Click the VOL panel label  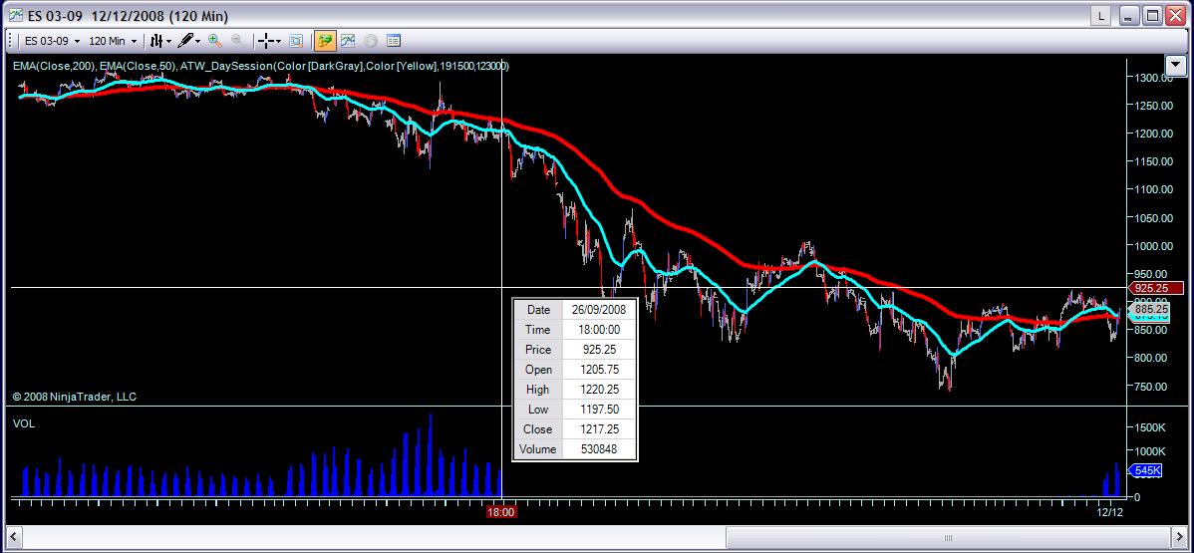coord(24,423)
